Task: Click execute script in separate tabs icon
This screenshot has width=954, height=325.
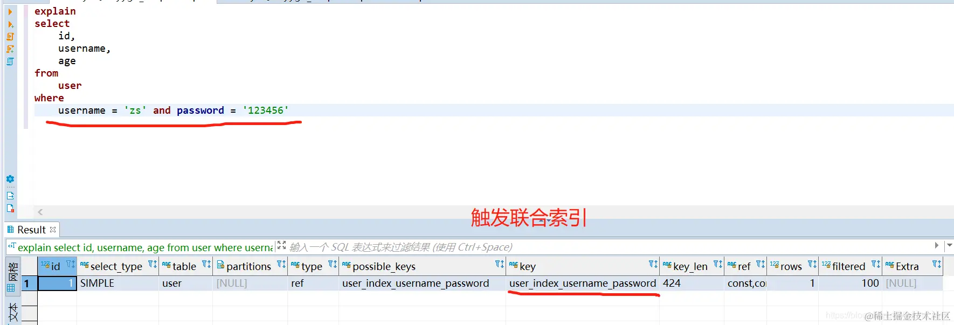Action: coord(10,49)
